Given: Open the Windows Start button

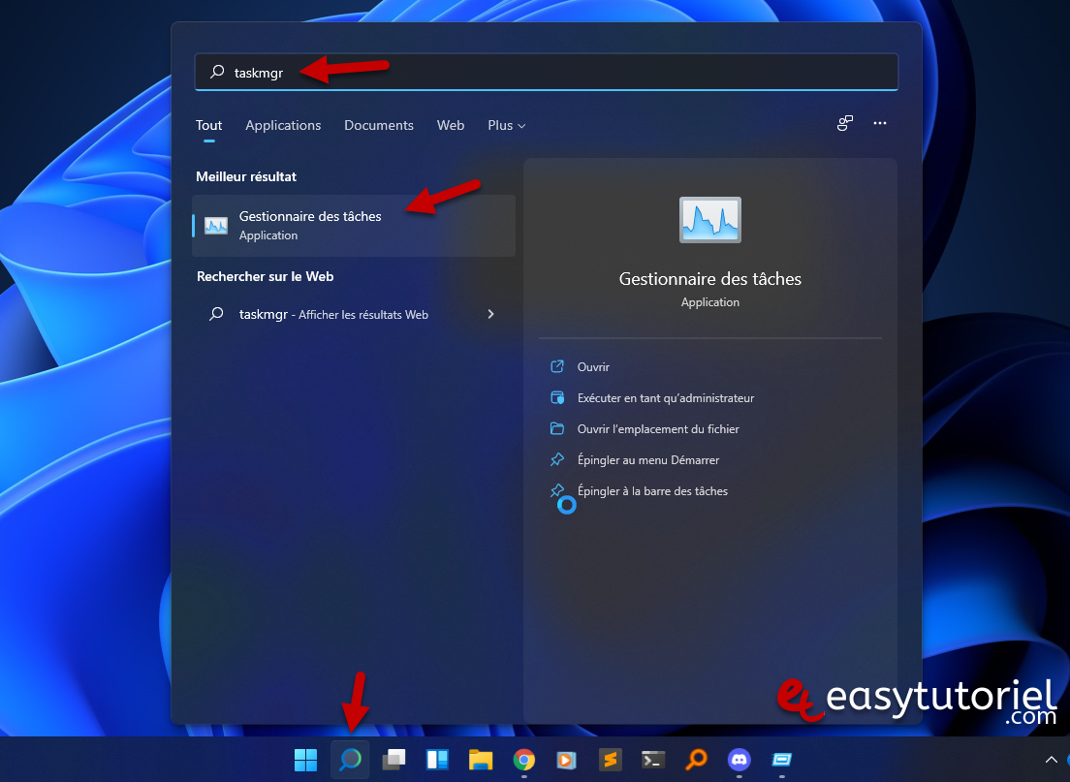Looking at the screenshot, I should coord(305,760).
